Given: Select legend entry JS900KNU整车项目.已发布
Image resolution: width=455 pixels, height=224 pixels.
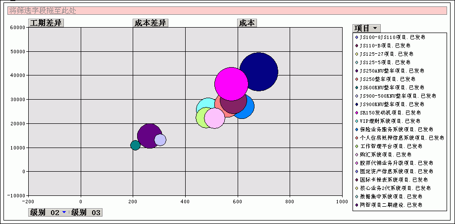Looking at the screenshot, I should pyautogui.click(x=390, y=104).
